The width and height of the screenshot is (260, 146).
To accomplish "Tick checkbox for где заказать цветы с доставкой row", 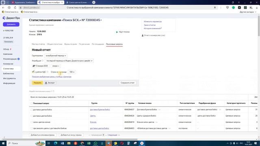I will coord(31,129).
